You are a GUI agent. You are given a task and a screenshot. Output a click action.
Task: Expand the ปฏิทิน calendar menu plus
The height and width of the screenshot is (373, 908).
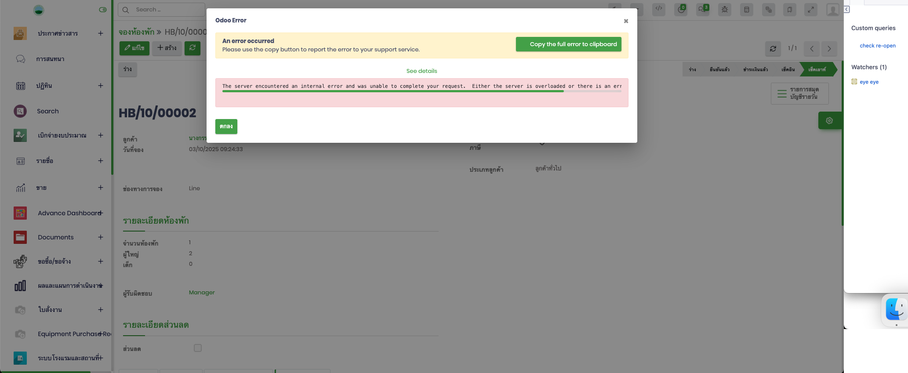coord(101,86)
